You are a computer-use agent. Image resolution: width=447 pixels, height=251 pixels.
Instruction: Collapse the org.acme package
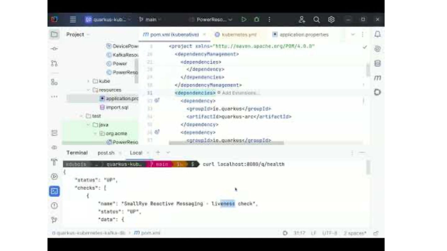tap(95, 134)
